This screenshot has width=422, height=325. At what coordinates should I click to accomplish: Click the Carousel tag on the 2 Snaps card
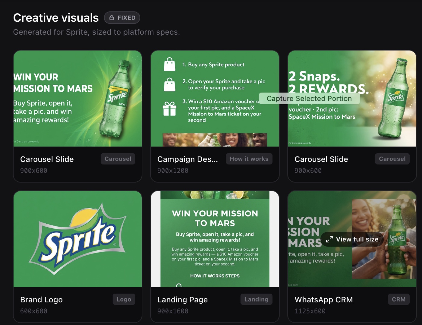tap(392, 159)
